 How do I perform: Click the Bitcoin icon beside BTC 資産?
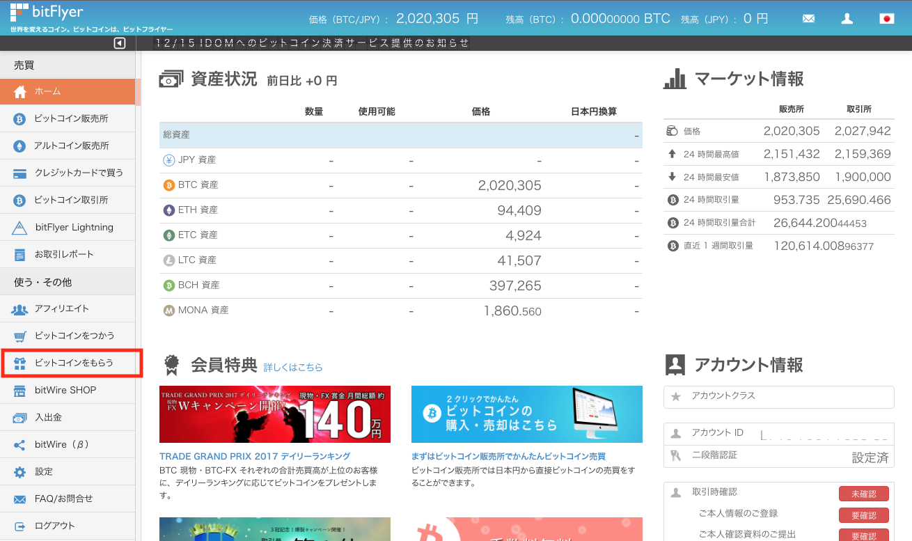tap(168, 185)
